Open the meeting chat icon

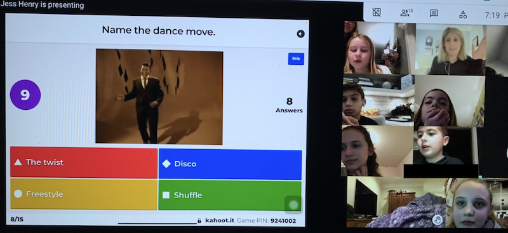tap(434, 13)
